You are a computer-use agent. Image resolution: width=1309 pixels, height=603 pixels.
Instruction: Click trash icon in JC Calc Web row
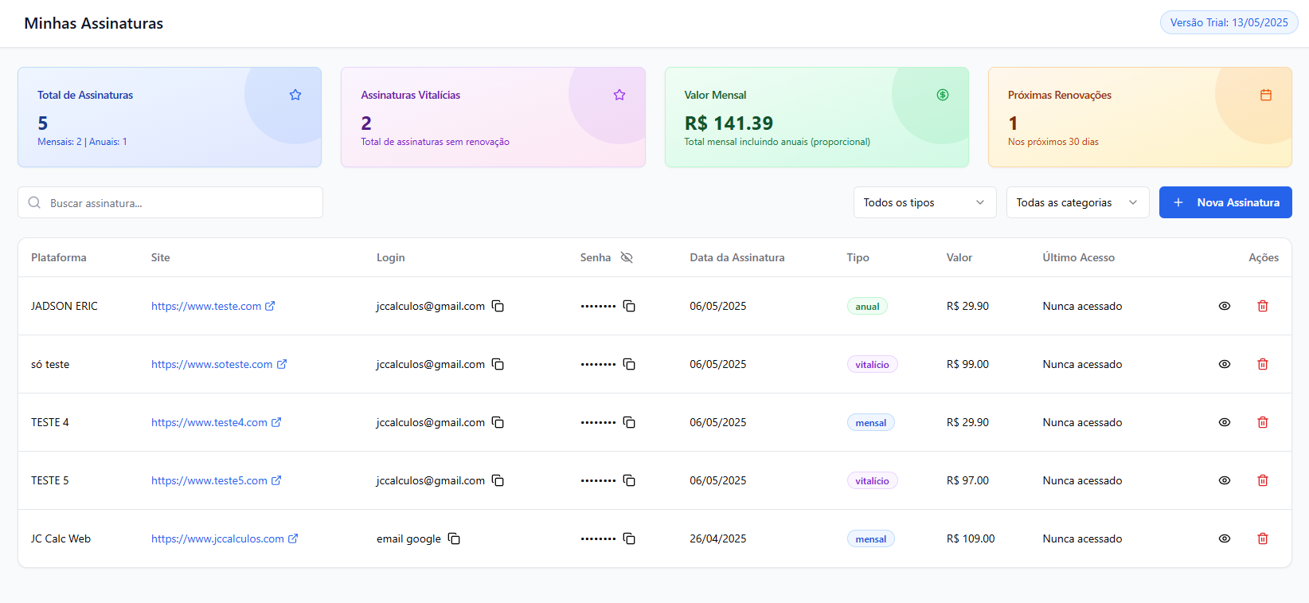click(1262, 538)
